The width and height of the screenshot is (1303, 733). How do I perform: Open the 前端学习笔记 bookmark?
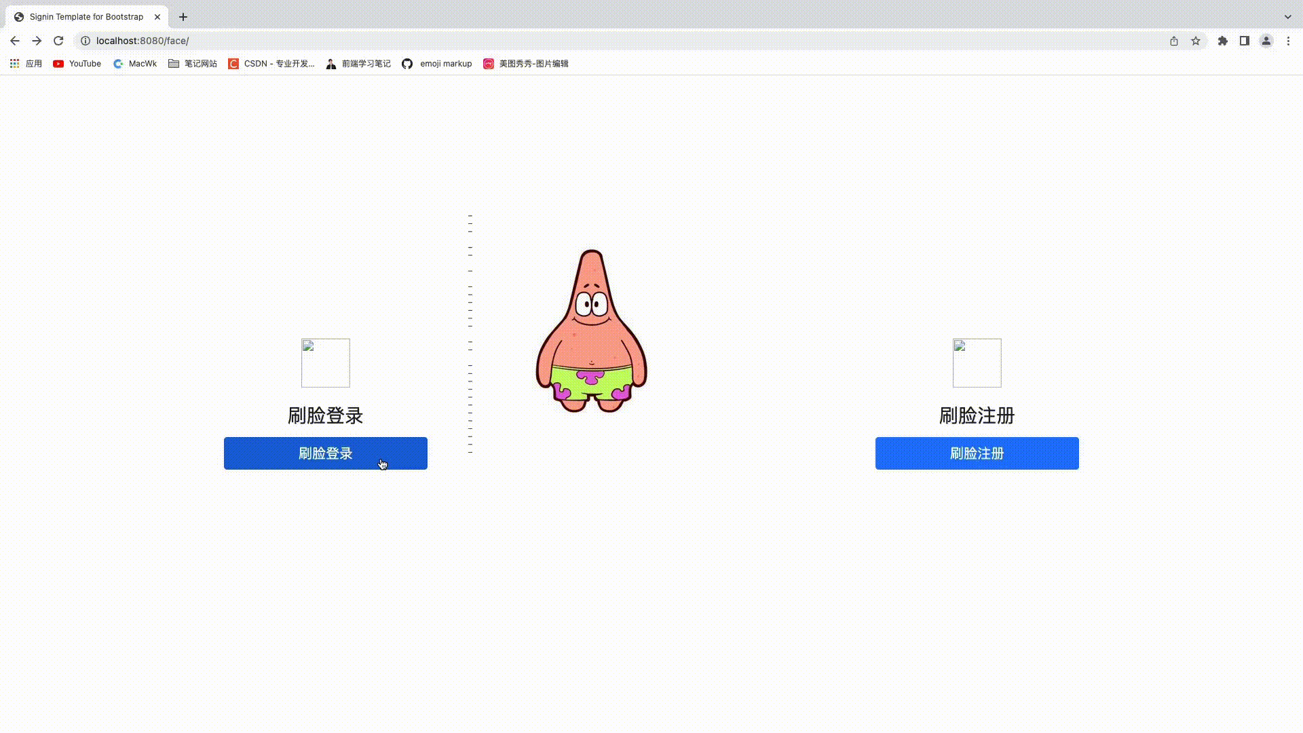pos(358,63)
